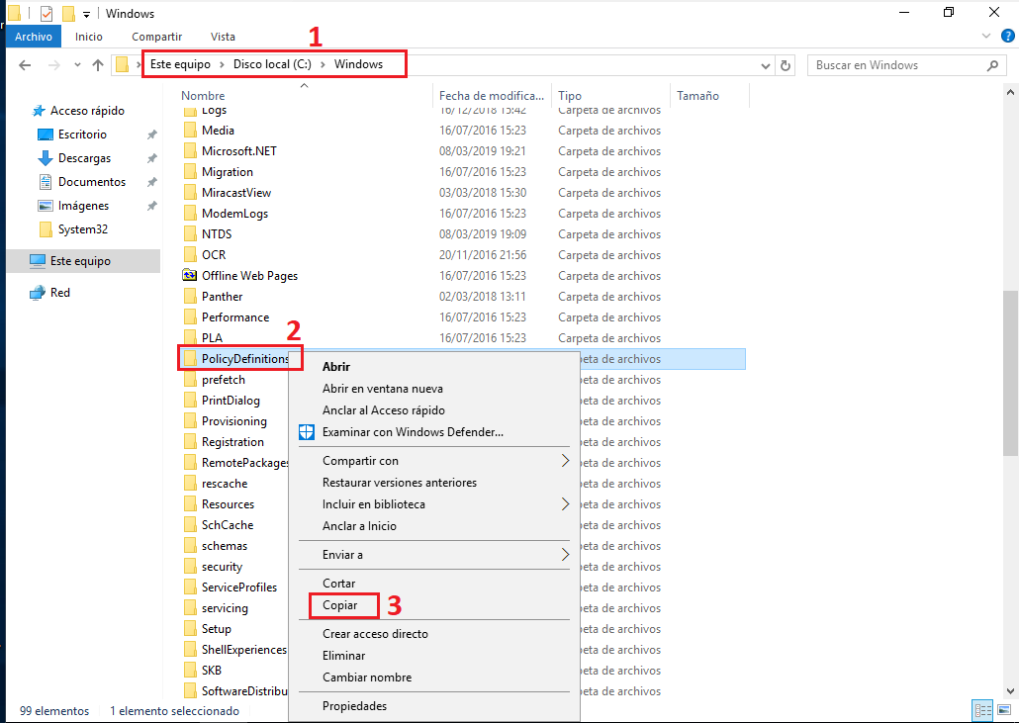The image size is (1019, 723).
Task: Switch to details view in status bar
Action: [x=982, y=710]
